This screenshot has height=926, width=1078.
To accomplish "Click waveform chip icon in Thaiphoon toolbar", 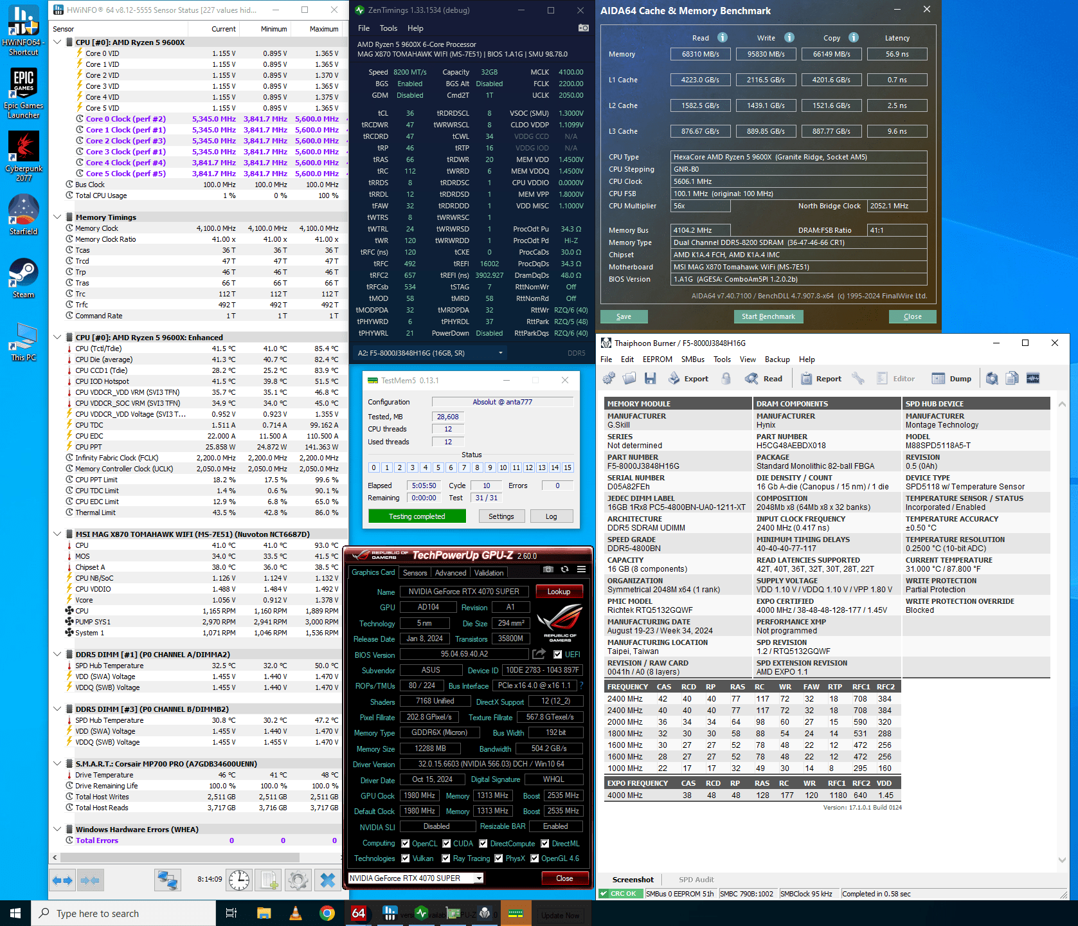I will [x=1033, y=379].
